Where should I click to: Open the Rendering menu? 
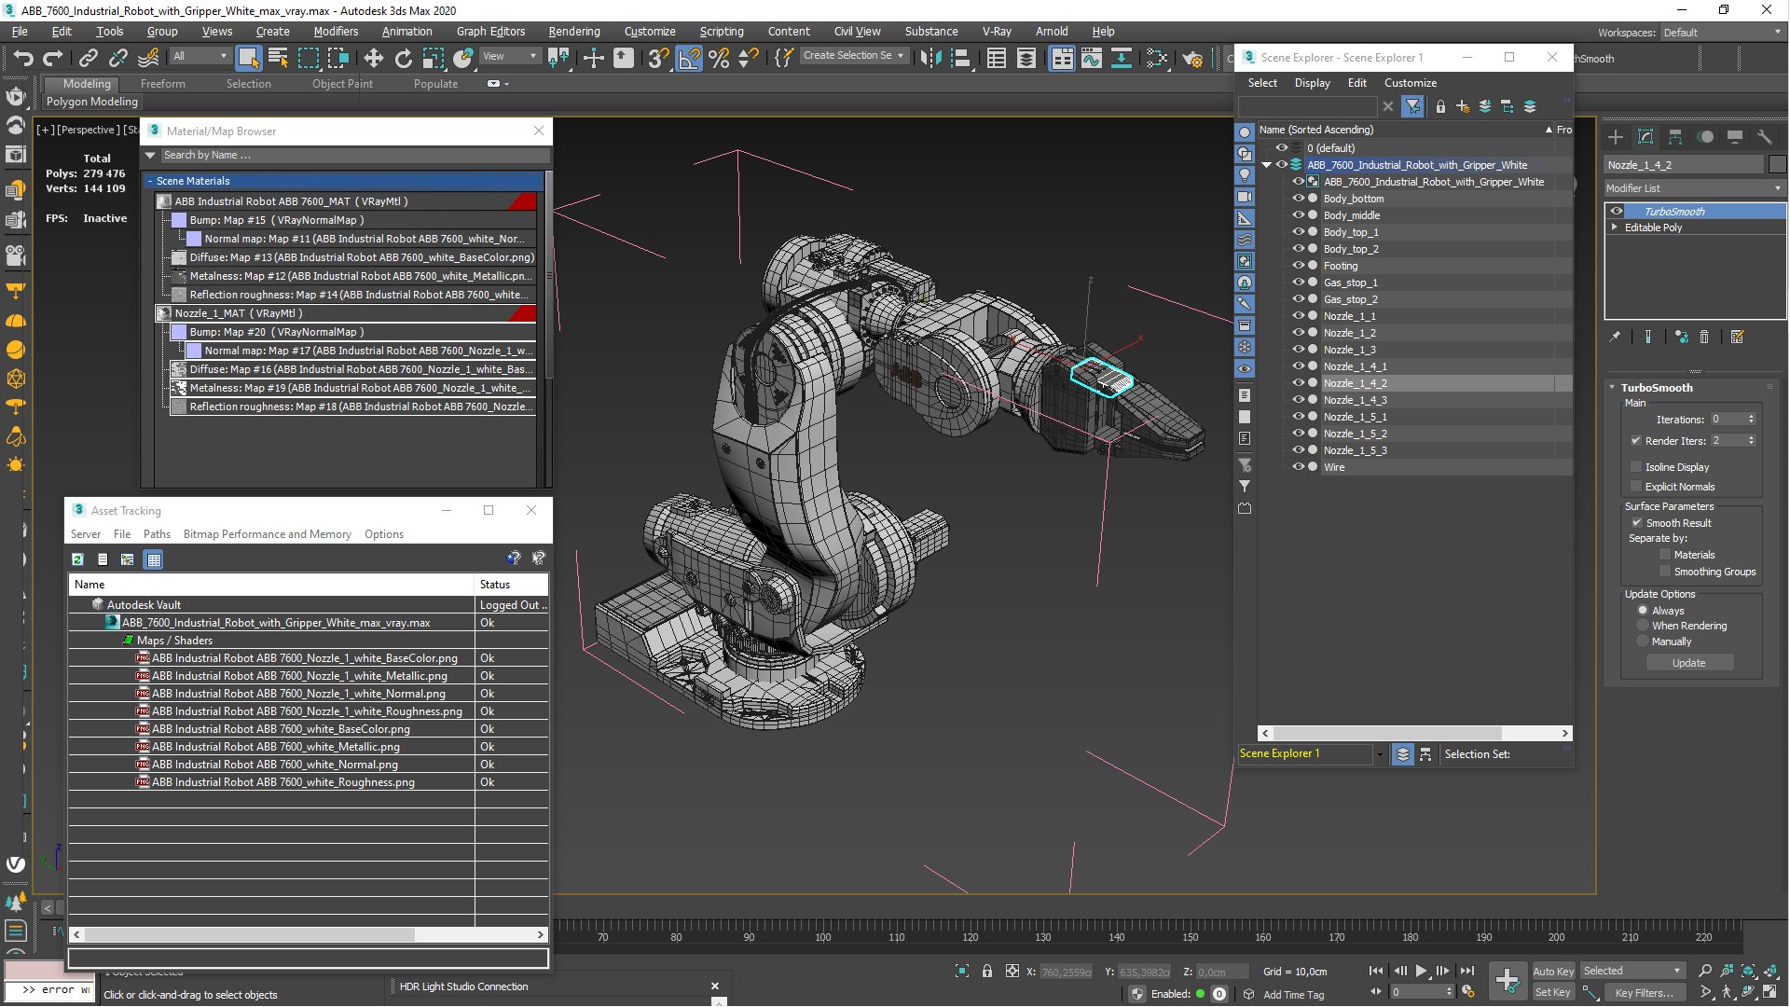coord(573,31)
